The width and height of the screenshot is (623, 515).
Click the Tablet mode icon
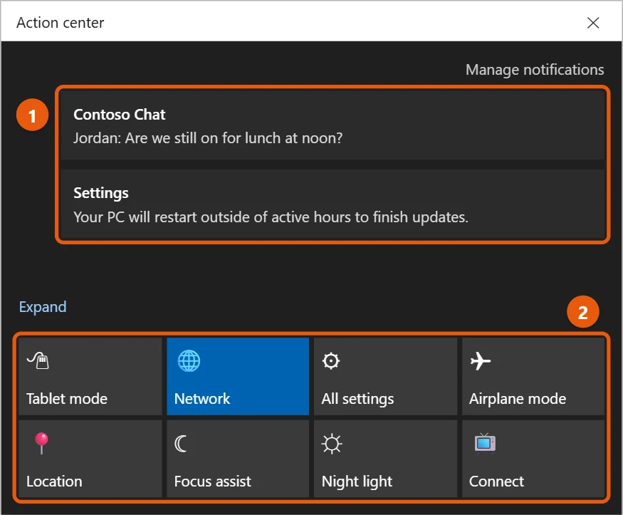tap(38, 360)
